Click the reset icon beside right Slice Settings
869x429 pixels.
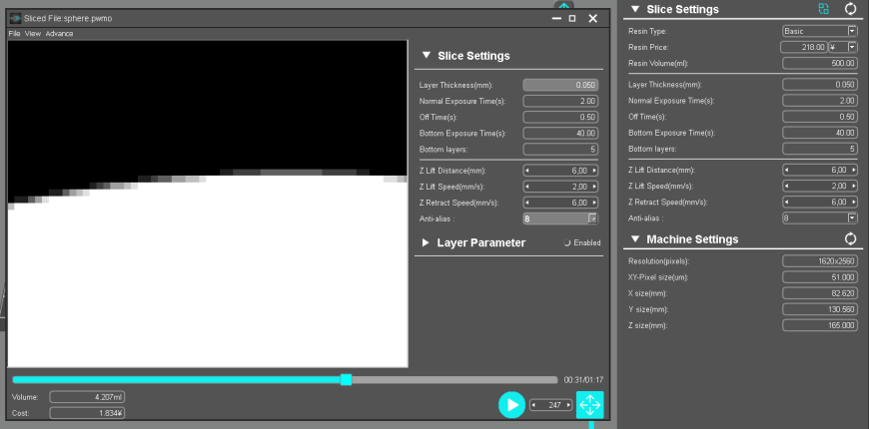tap(850, 9)
